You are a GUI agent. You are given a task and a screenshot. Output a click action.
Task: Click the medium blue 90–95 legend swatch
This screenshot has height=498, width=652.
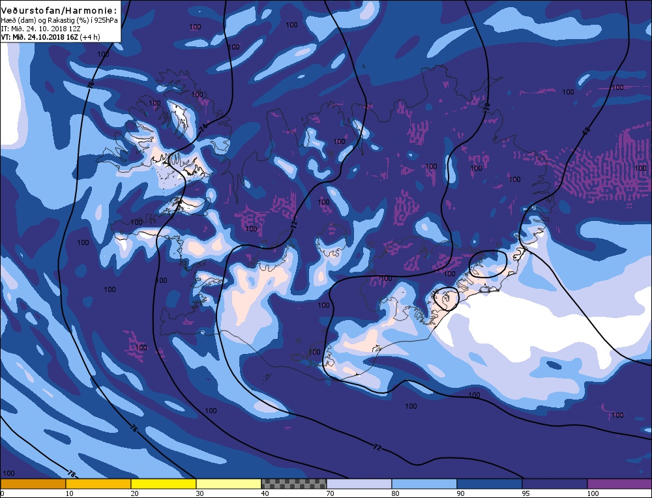(x=490, y=484)
